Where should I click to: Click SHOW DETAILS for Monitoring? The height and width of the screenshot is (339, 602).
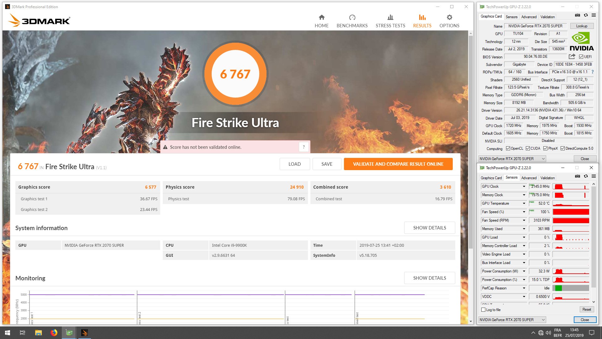tap(430, 278)
